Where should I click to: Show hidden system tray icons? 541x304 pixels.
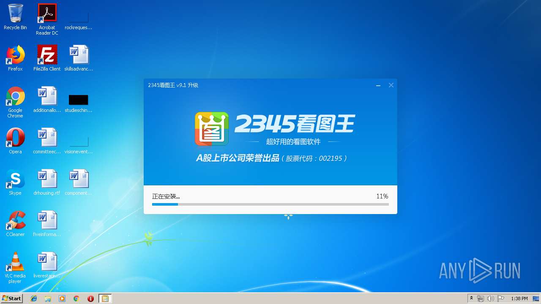click(472, 299)
